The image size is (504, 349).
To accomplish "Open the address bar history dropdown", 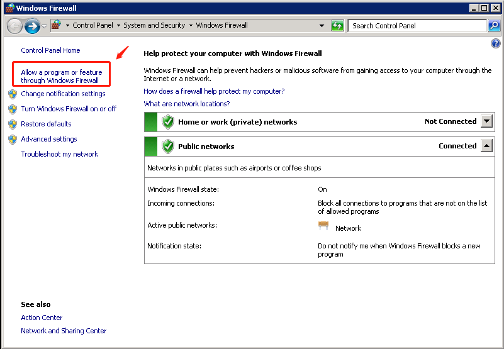I will 322,25.
